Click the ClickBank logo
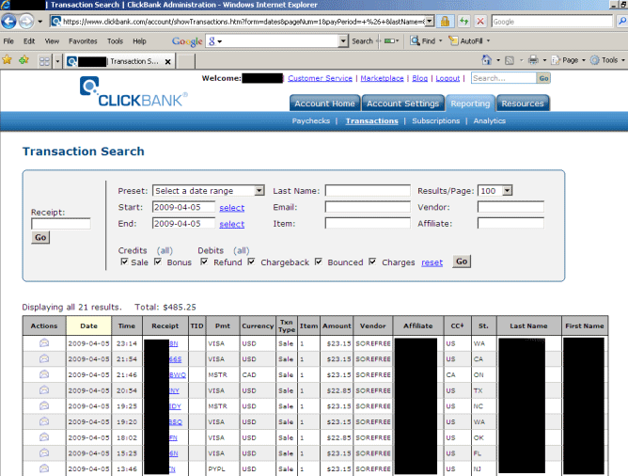The height and width of the screenshot is (476, 628). (x=133, y=92)
